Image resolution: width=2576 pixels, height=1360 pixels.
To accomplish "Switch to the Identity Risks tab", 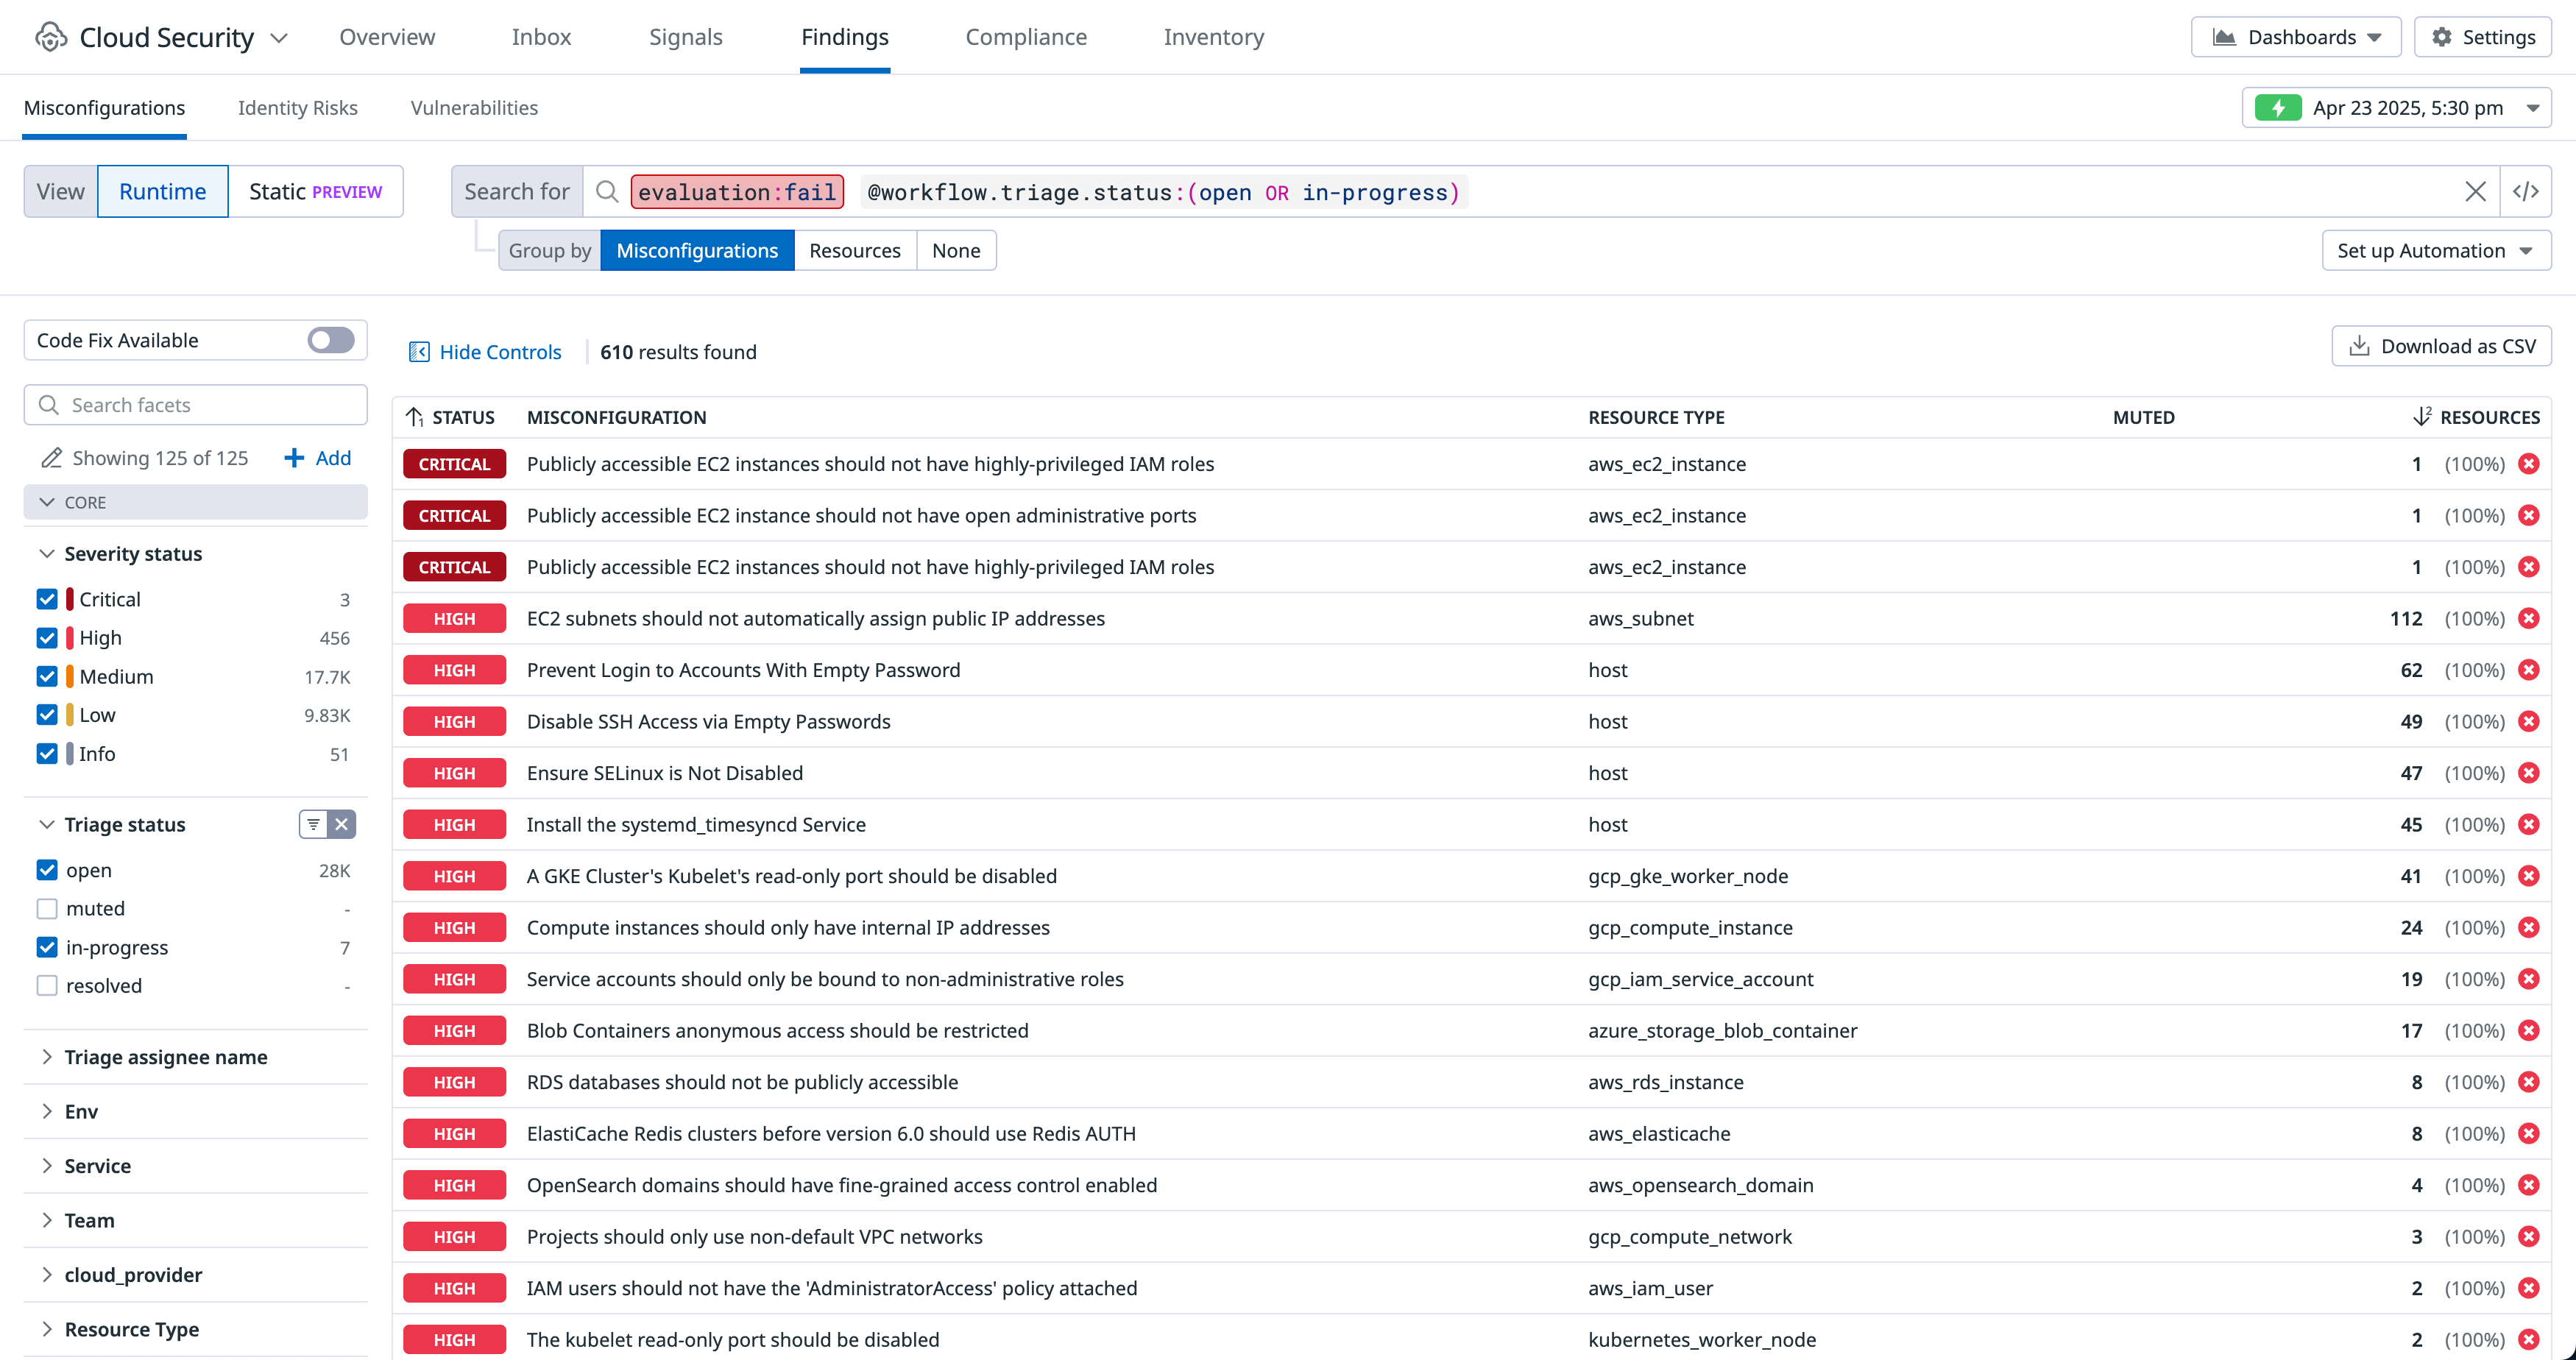I will click(x=297, y=108).
